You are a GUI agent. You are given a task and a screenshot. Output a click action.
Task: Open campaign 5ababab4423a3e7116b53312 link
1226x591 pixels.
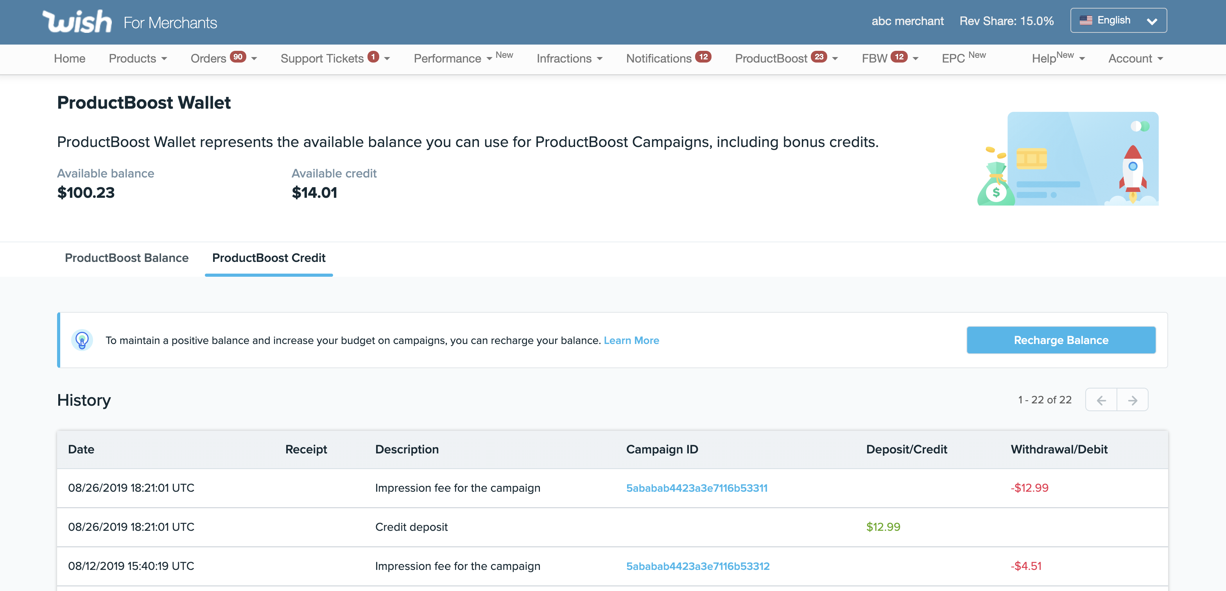click(697, 566)
